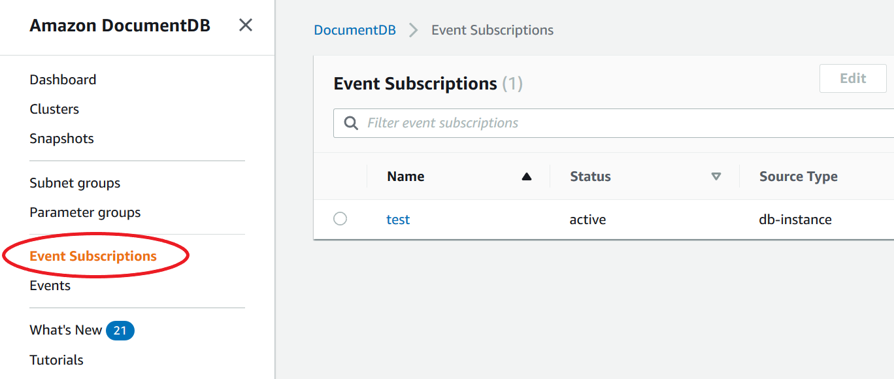Navigate to Clusters
Screen dimensions: 894x379
click(x=54, y=108)
